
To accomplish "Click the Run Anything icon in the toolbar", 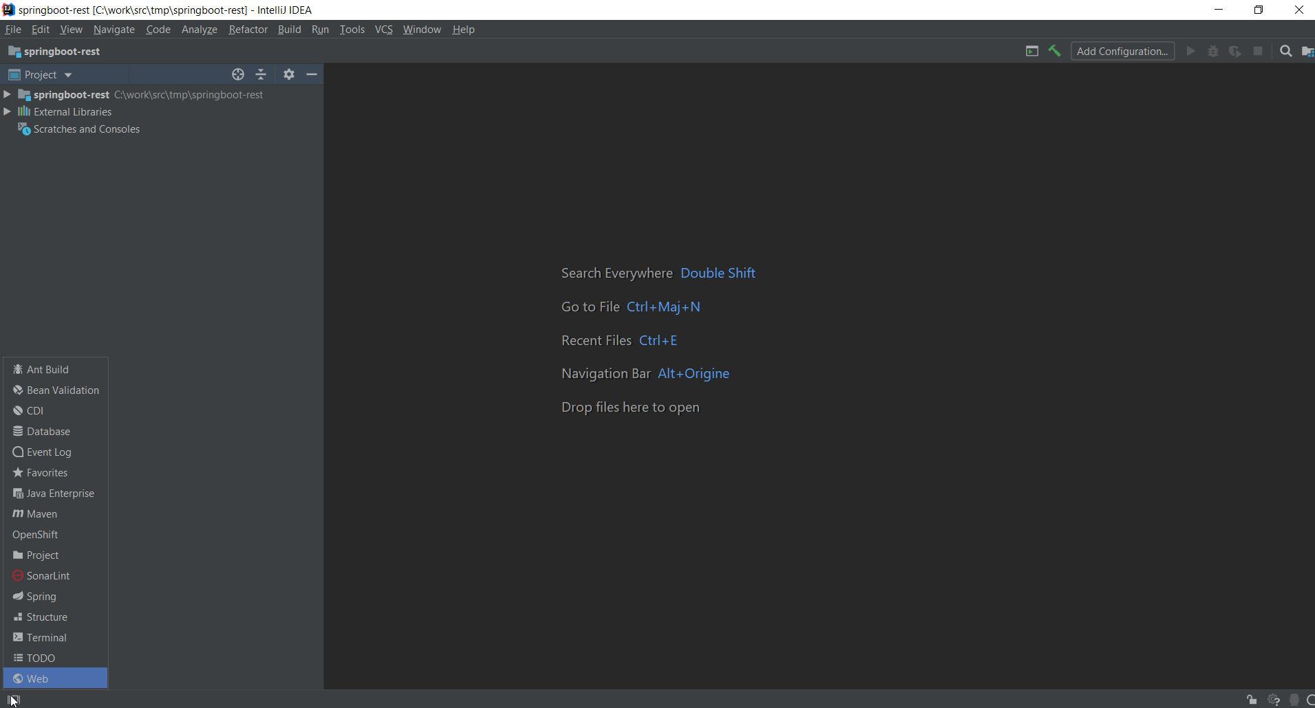I will click(1031, 51).
